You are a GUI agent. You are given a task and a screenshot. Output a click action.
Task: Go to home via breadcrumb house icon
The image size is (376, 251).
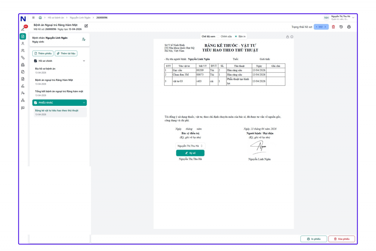[40, 18]
